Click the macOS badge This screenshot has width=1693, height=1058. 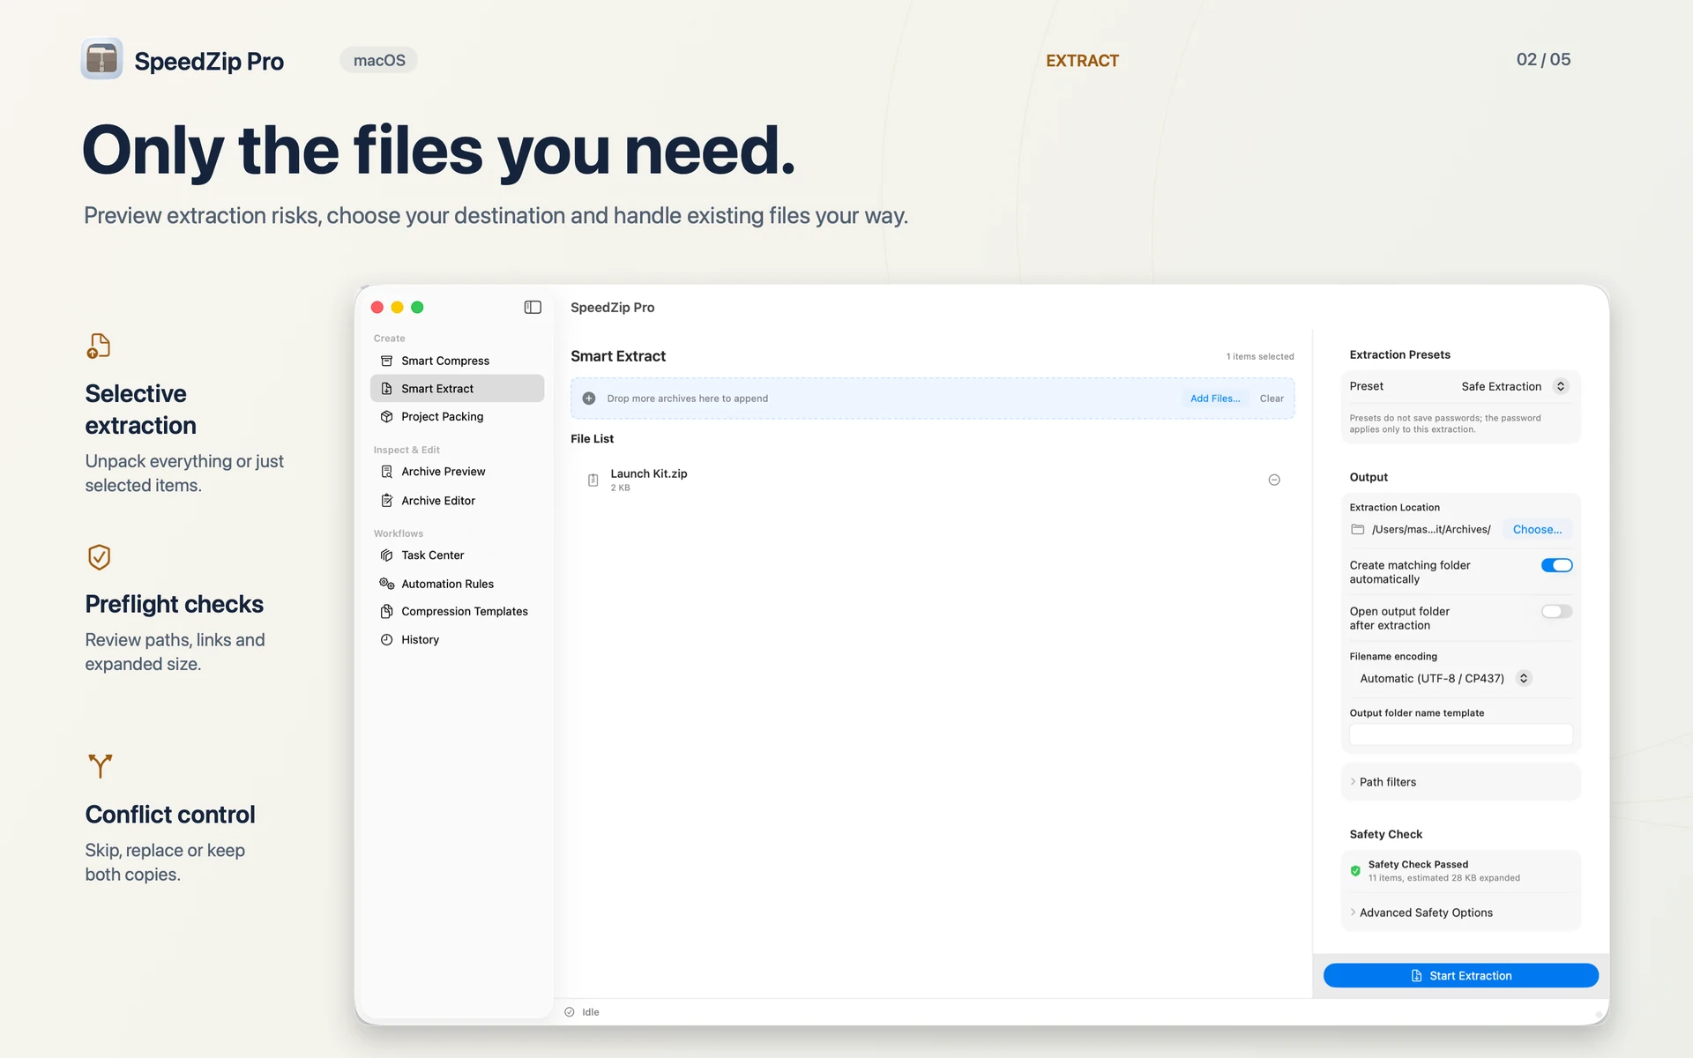[379, 60]
